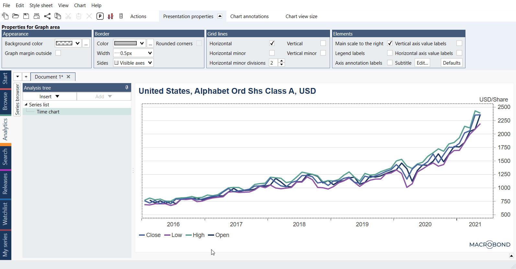The width and height of the screenshot is (516, 269).
Task: Click the Open folder toolbar icon
Action: click(16, 16)
